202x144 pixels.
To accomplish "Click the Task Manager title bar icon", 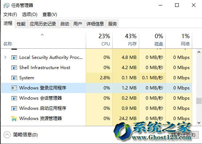I will 7,5.
